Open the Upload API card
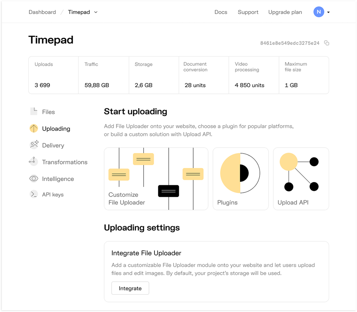This screenshot has width=357, height=312. click(x=301, y=178)
